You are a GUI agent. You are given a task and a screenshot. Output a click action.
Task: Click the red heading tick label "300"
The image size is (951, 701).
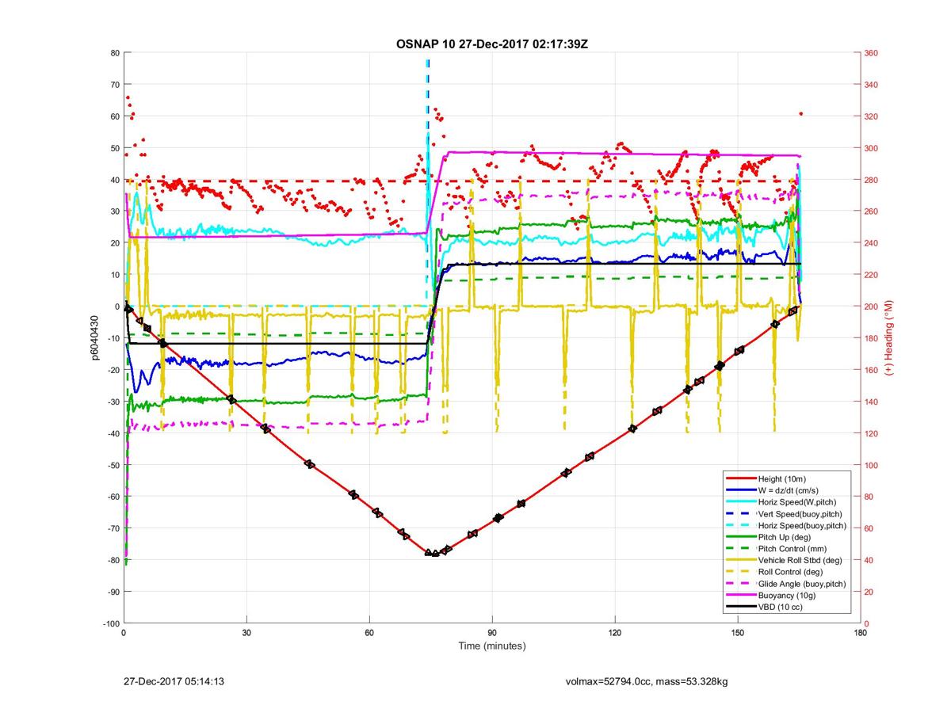click(871, 148)
